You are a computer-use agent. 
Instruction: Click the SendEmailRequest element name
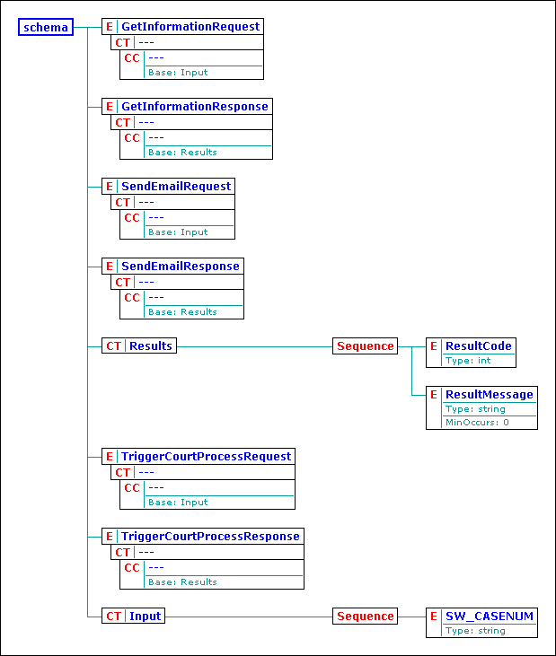point(176,186)
